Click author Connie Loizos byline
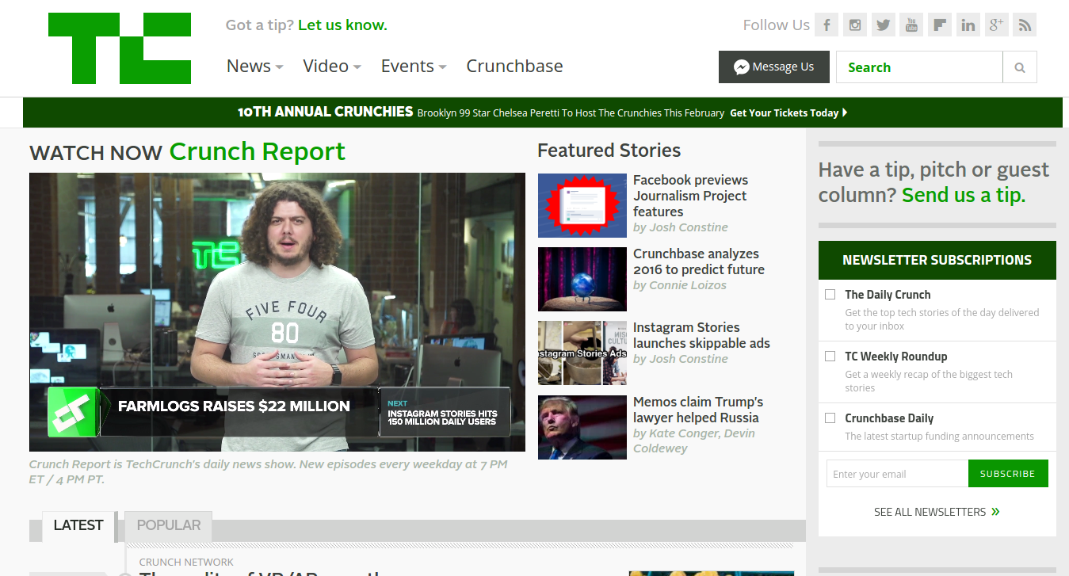The height and width of the screenshot is (576, 1069). pos(687,285)
